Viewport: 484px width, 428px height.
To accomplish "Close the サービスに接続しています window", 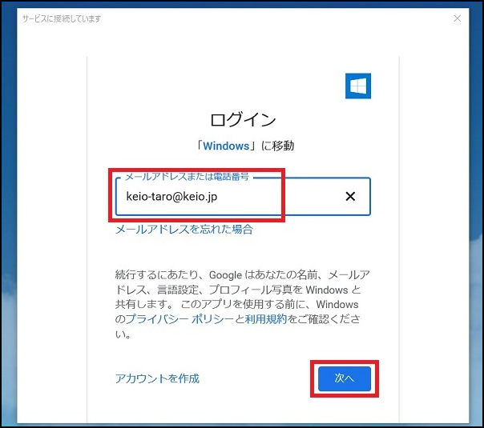I will point(458,18).
